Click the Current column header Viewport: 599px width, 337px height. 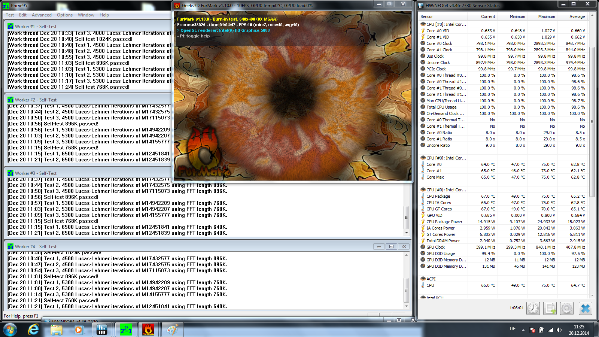tap(483, 16)
